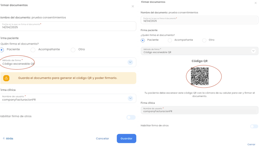This screenshot has width=262, height=148.
Task: Toggle Habilitar firma de otros in left dialog
Action: point(131,117)
